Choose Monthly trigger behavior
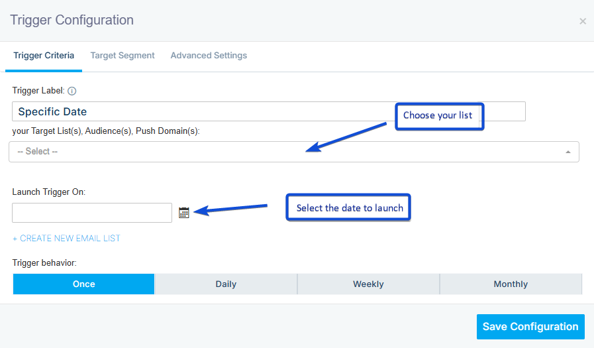The height and width of the screenshot is (348, 594). pyautogui.click(x=511, y=284)
